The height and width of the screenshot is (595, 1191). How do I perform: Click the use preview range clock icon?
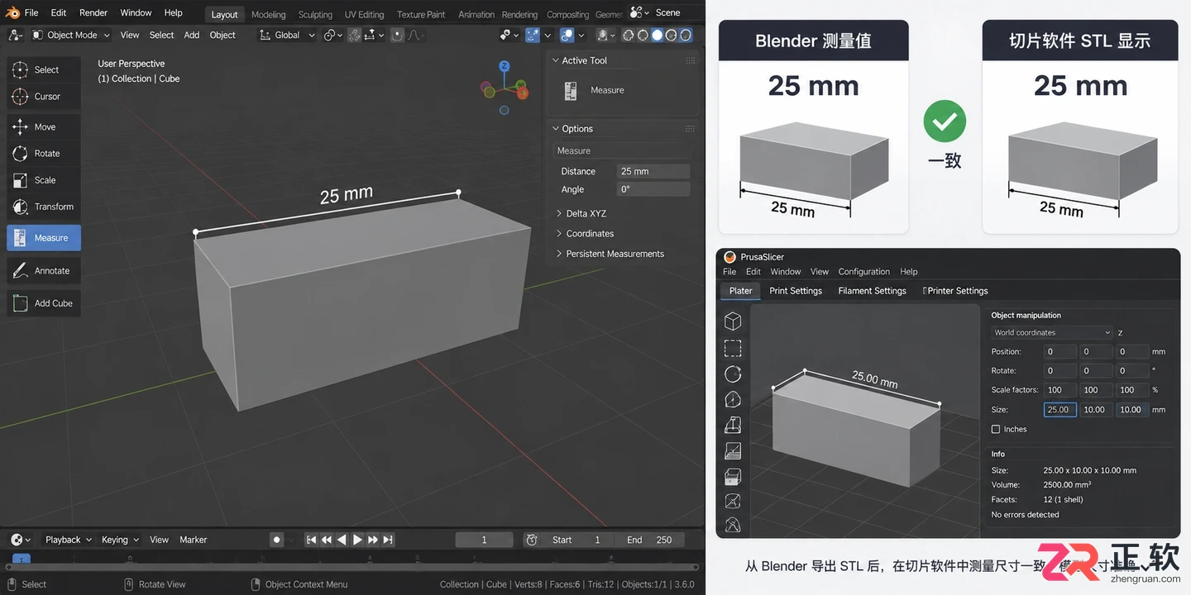tap(532, 540)
